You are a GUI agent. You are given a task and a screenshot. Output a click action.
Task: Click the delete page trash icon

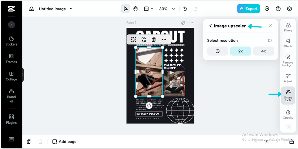40,142
